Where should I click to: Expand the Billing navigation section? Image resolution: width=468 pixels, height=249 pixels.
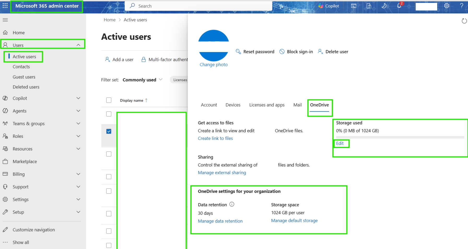[78, 174]
